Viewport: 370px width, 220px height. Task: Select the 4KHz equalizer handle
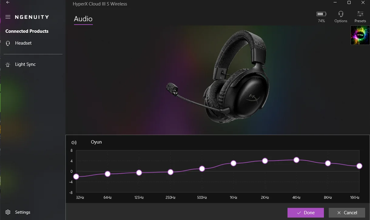(x=296, y=160)
